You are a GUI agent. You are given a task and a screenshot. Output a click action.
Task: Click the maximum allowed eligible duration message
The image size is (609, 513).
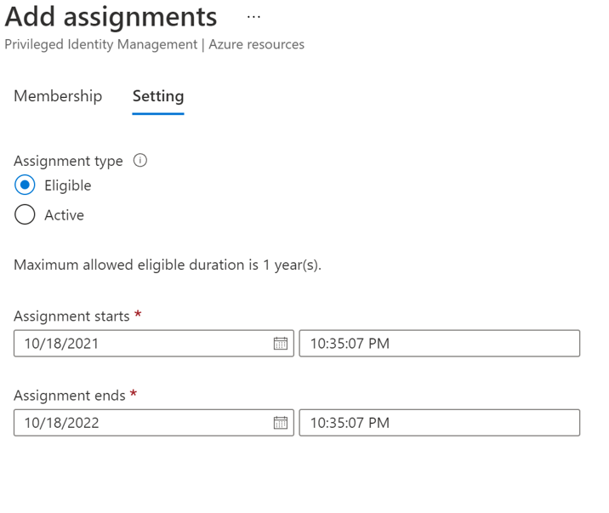tap(168, 265)
